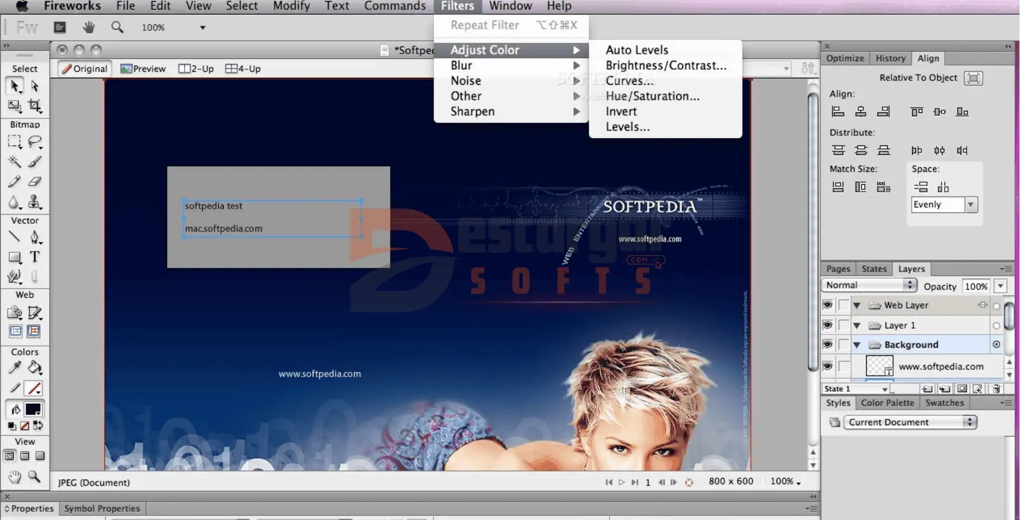Select the Freeform tool
1020x520 pixels.
[x=14, y=277]
